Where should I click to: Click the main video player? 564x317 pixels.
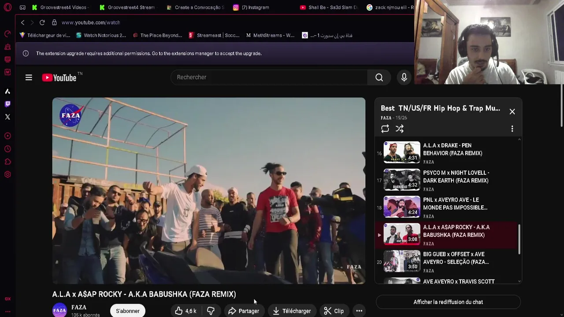[209, 191]
